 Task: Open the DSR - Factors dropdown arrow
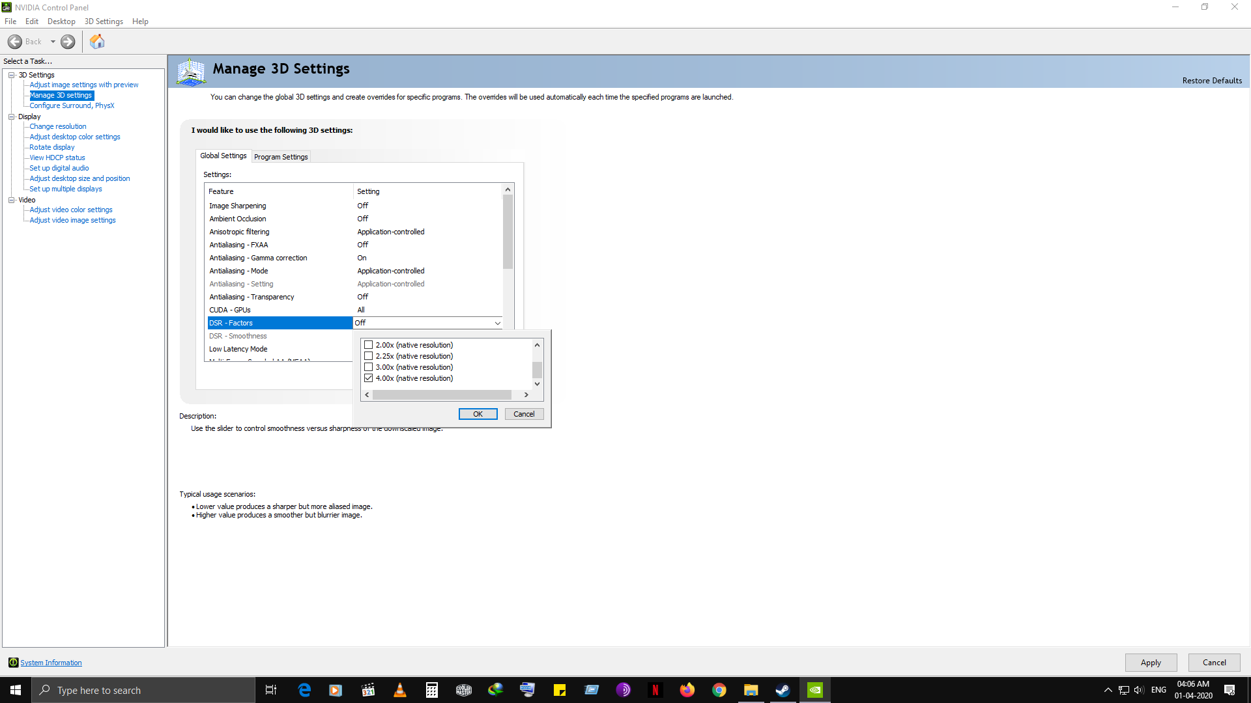(x=497, y=323)
